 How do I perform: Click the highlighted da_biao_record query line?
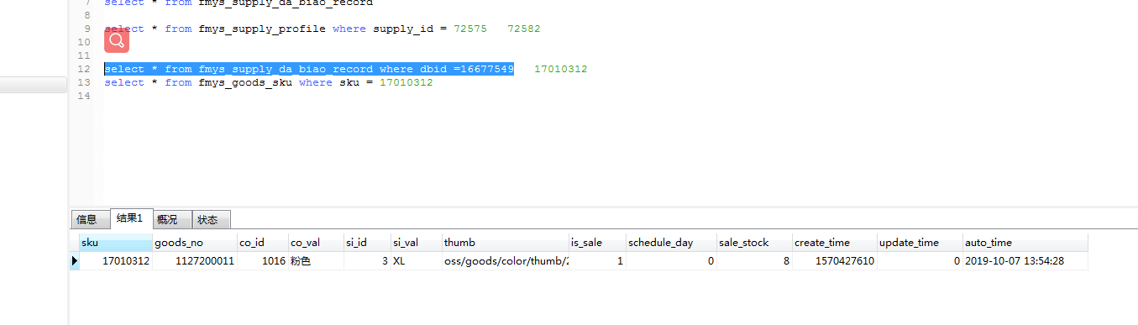click(309, 69)
